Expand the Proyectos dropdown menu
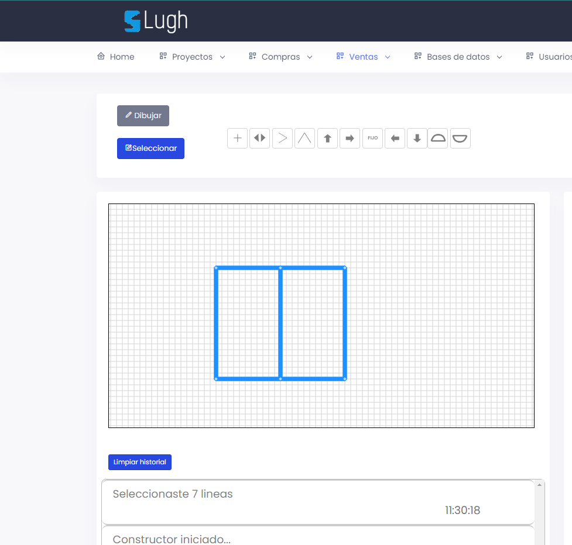572x545 pixels. [192, 57]
